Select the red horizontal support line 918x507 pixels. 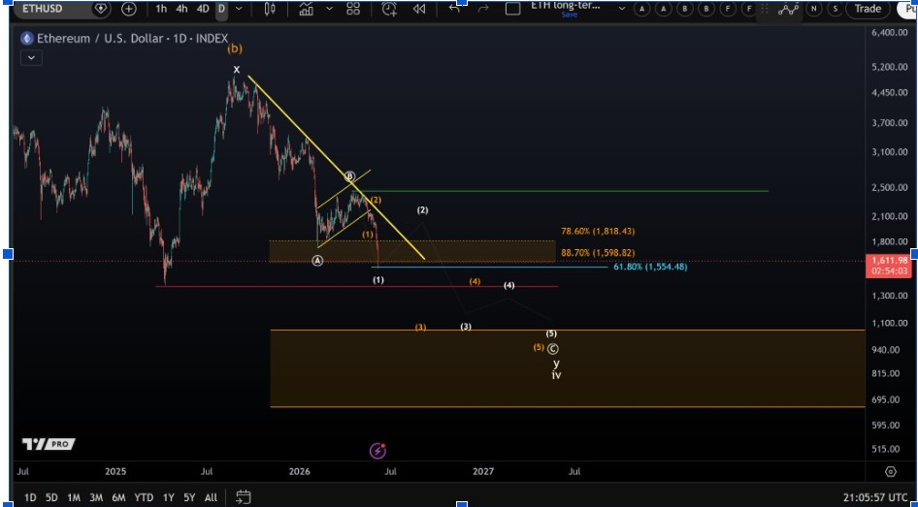pyautogui.click(x=356, y=287)
